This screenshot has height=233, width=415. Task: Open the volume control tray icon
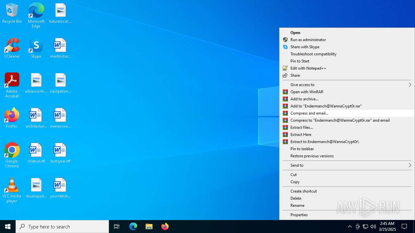pyautogui.click(x=373, y=227)
